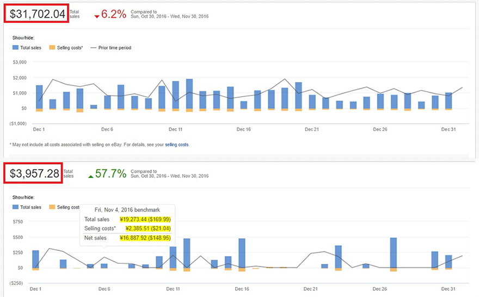Screen dimensions: 479x297
Task: Click the green up arrow beside 57.7%
Action: (91, 176)
